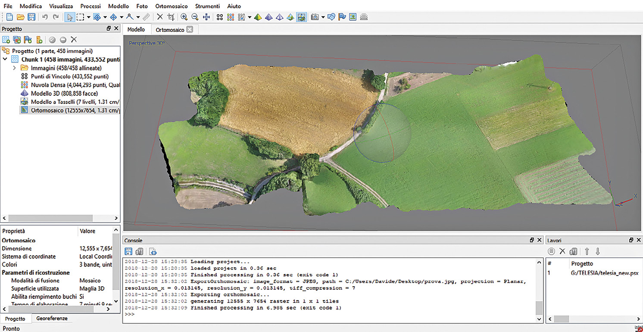The width and height of the screenshot is (643, 332).
Task: Click Enable Items checkmark icon in Progetto
Action: tap(52, 40)
